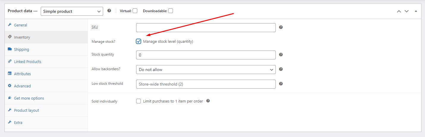Screen dimensions: 425x137
Task: Move Product data panel down arrow
Action: pos(407,11)
